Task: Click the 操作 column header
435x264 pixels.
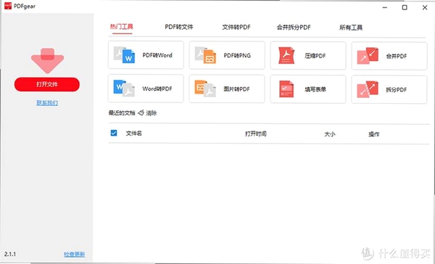Action: [x=373, y=134]
